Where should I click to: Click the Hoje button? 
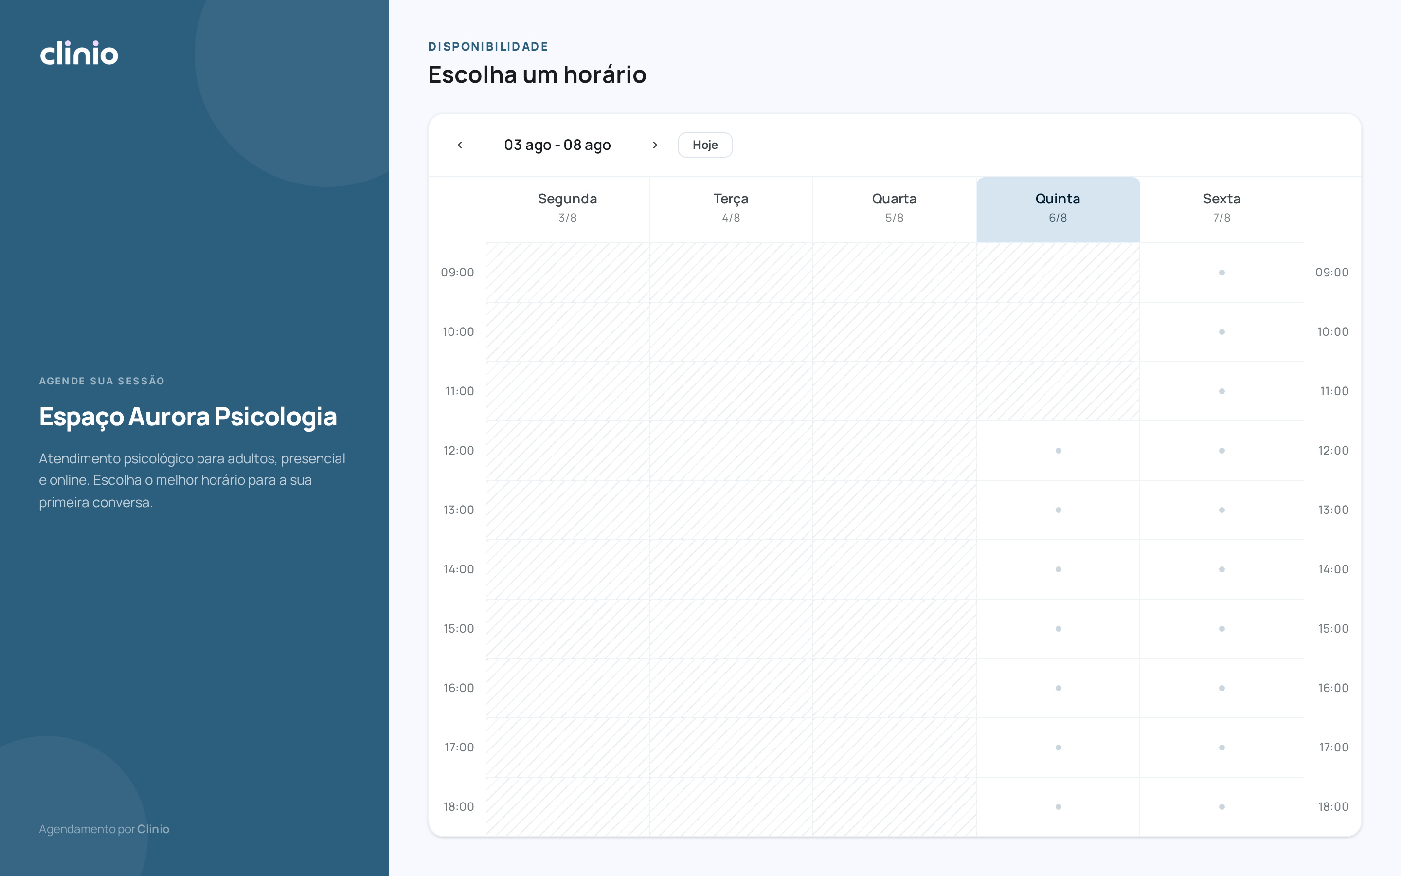[x=704, y=145]
